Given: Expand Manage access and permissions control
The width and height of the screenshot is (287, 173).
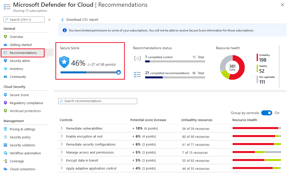Looking at the screenshot, I should [62, 152].
